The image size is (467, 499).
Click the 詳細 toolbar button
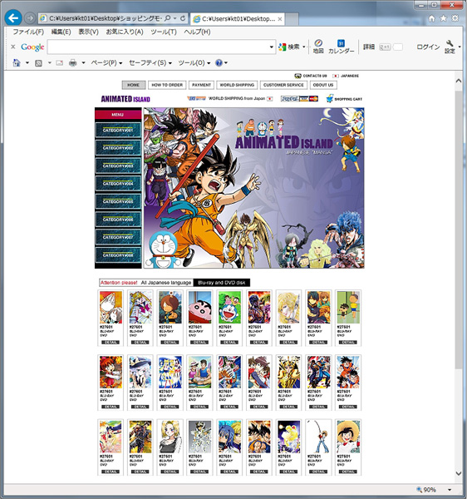click(369, 47)
